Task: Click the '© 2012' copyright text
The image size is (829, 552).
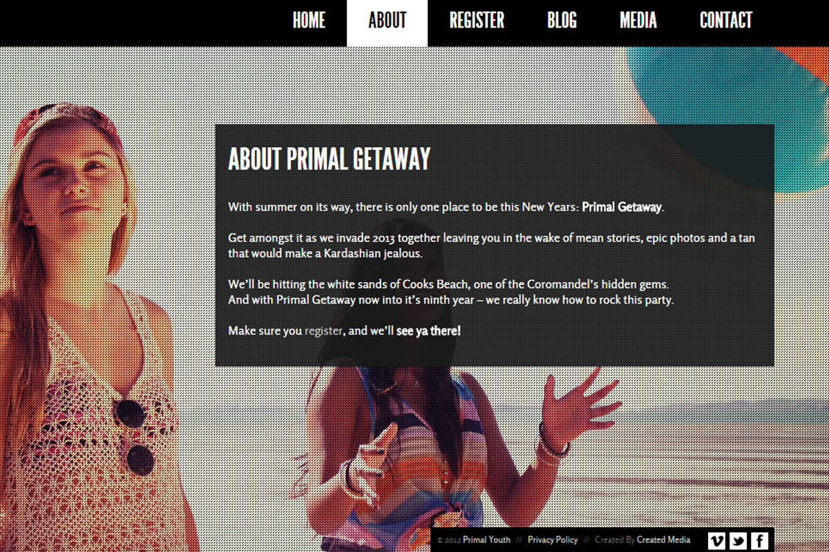Action: coord(449,540)
